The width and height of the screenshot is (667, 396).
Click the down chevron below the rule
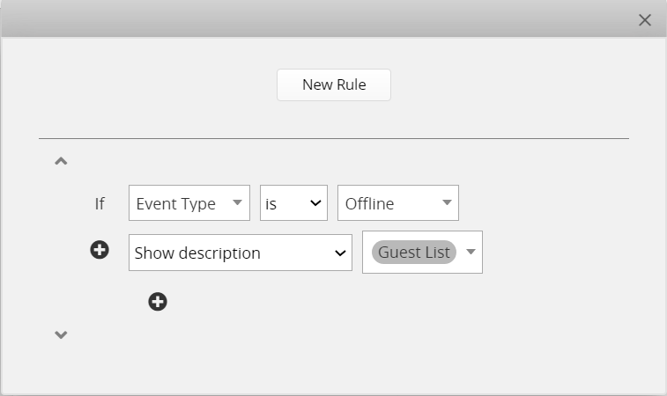tap(61, 334)
